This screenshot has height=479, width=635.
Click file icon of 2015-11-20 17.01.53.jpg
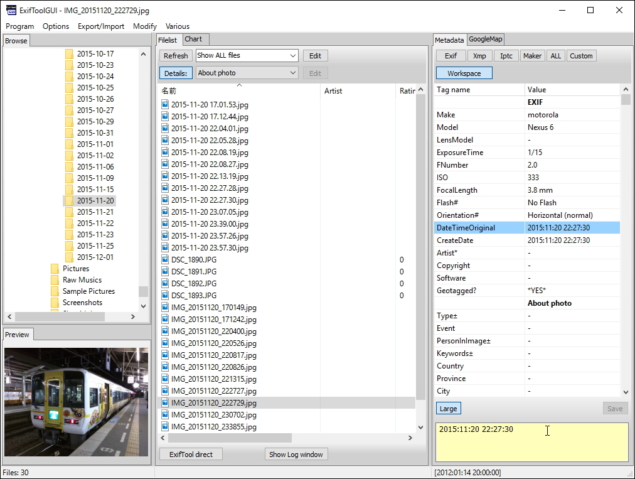[x=165, y=105]
